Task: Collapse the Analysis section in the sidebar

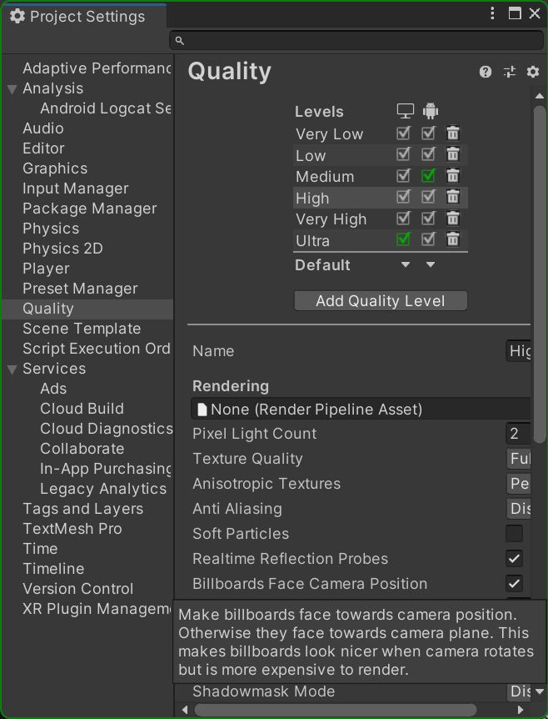Action: click(x=11, y=88)
